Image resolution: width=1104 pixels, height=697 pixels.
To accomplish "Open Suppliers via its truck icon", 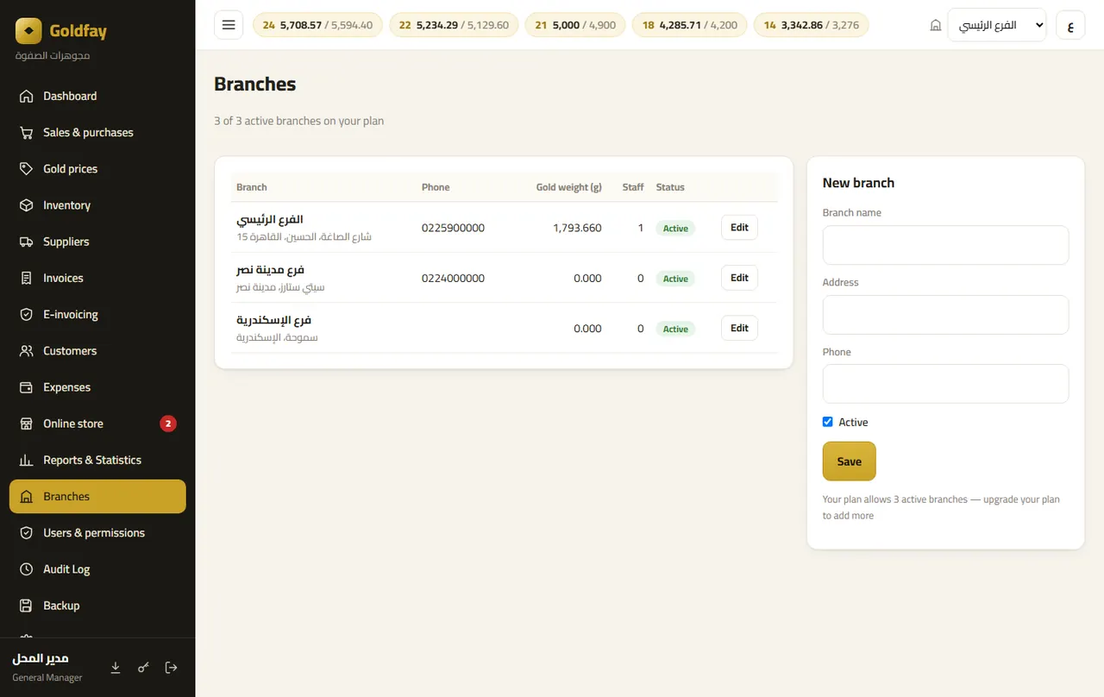I will [x=27, y=242].
